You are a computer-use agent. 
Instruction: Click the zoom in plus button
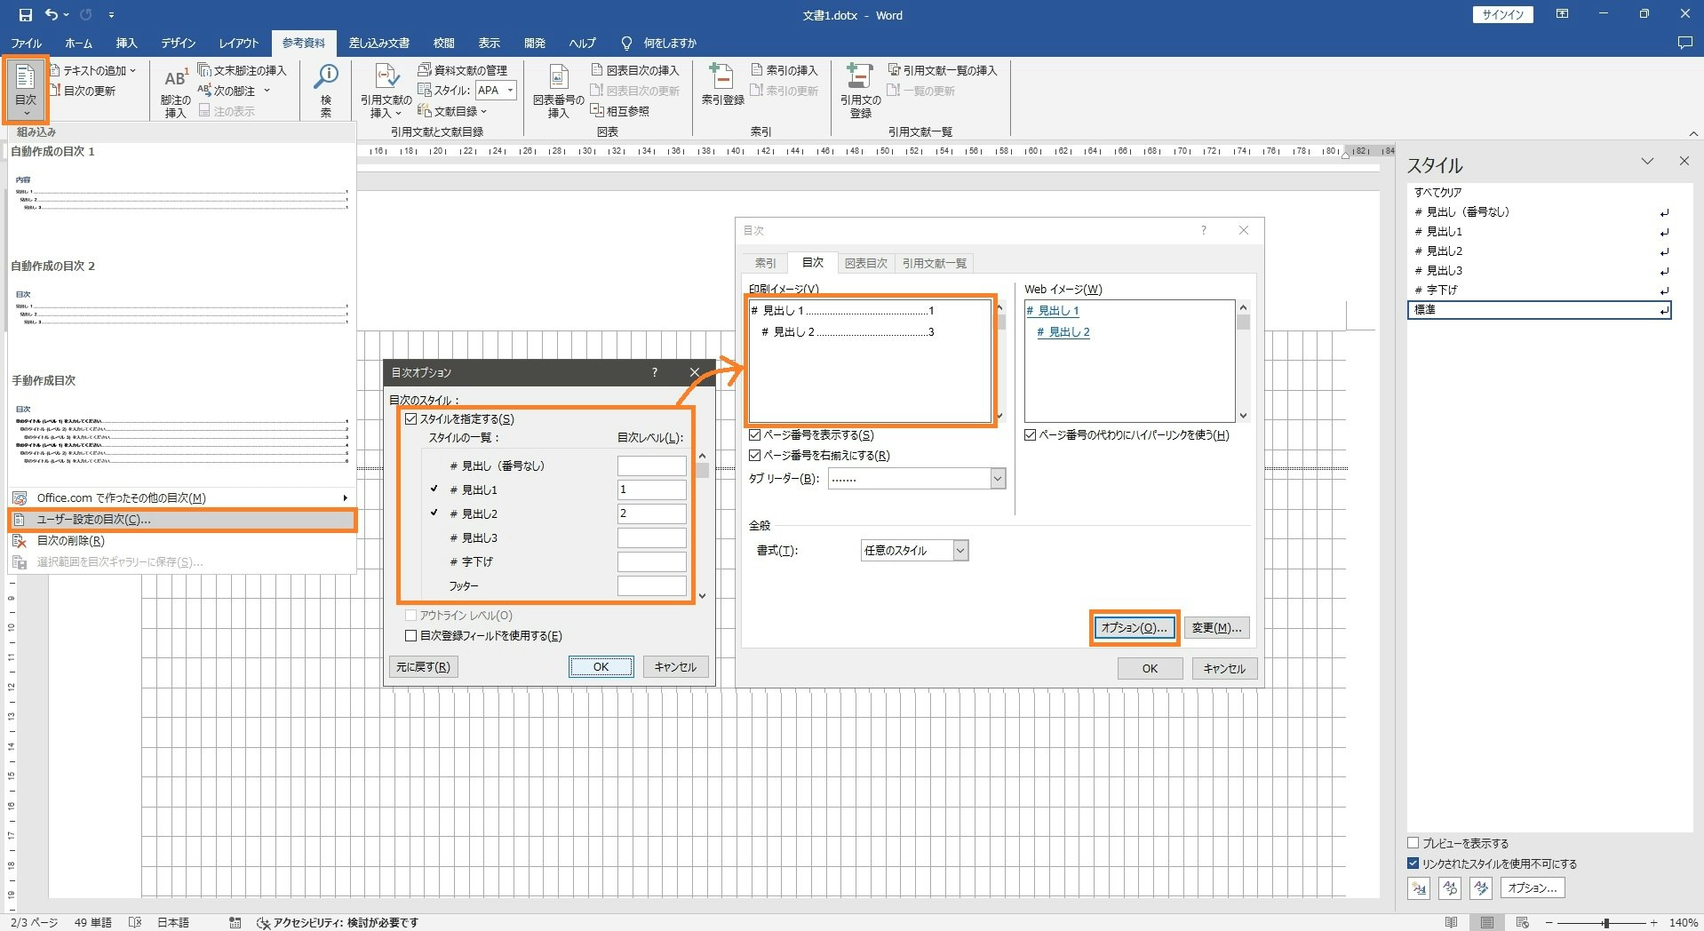pos(1654,923)
